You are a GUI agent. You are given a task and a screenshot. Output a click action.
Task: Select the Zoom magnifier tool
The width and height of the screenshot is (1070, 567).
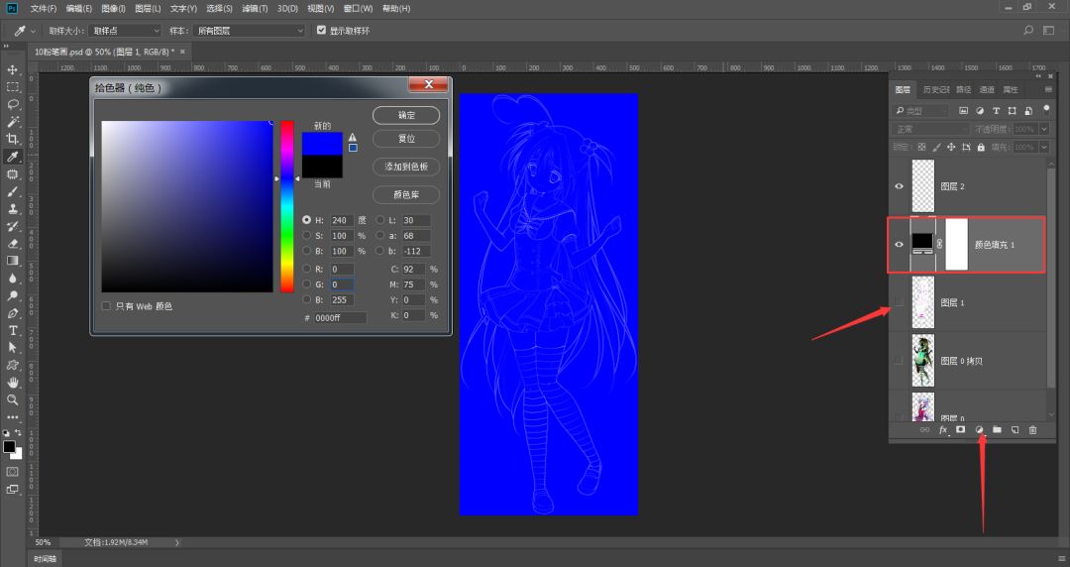pyautogui.click(x=13, y=399)
